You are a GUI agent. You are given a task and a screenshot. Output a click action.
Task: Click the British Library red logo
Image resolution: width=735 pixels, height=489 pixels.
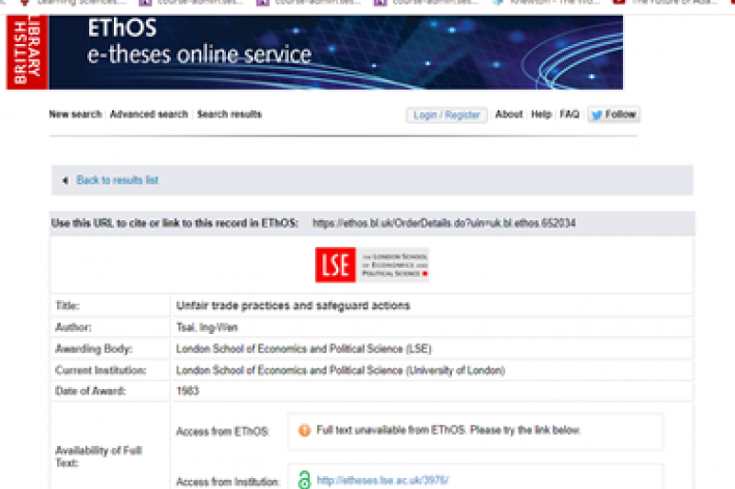[27, 52]
